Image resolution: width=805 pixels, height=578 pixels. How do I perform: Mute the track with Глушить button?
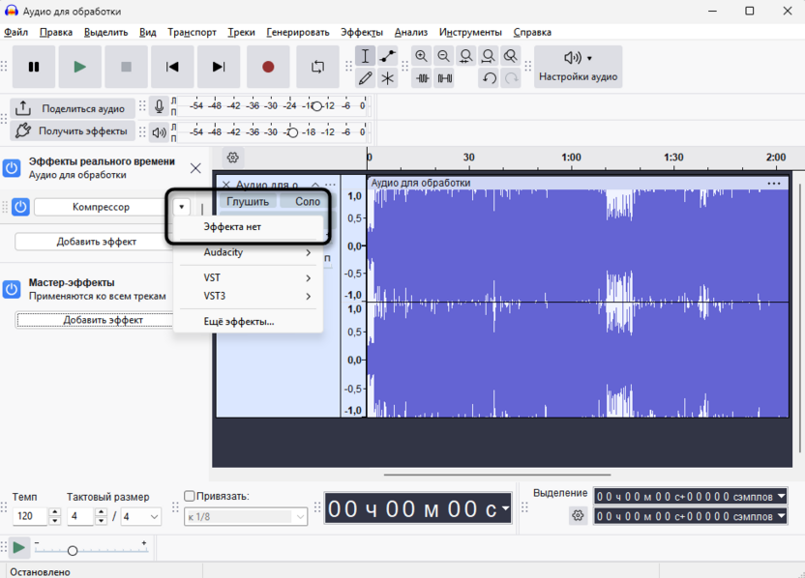click(248, 202)
